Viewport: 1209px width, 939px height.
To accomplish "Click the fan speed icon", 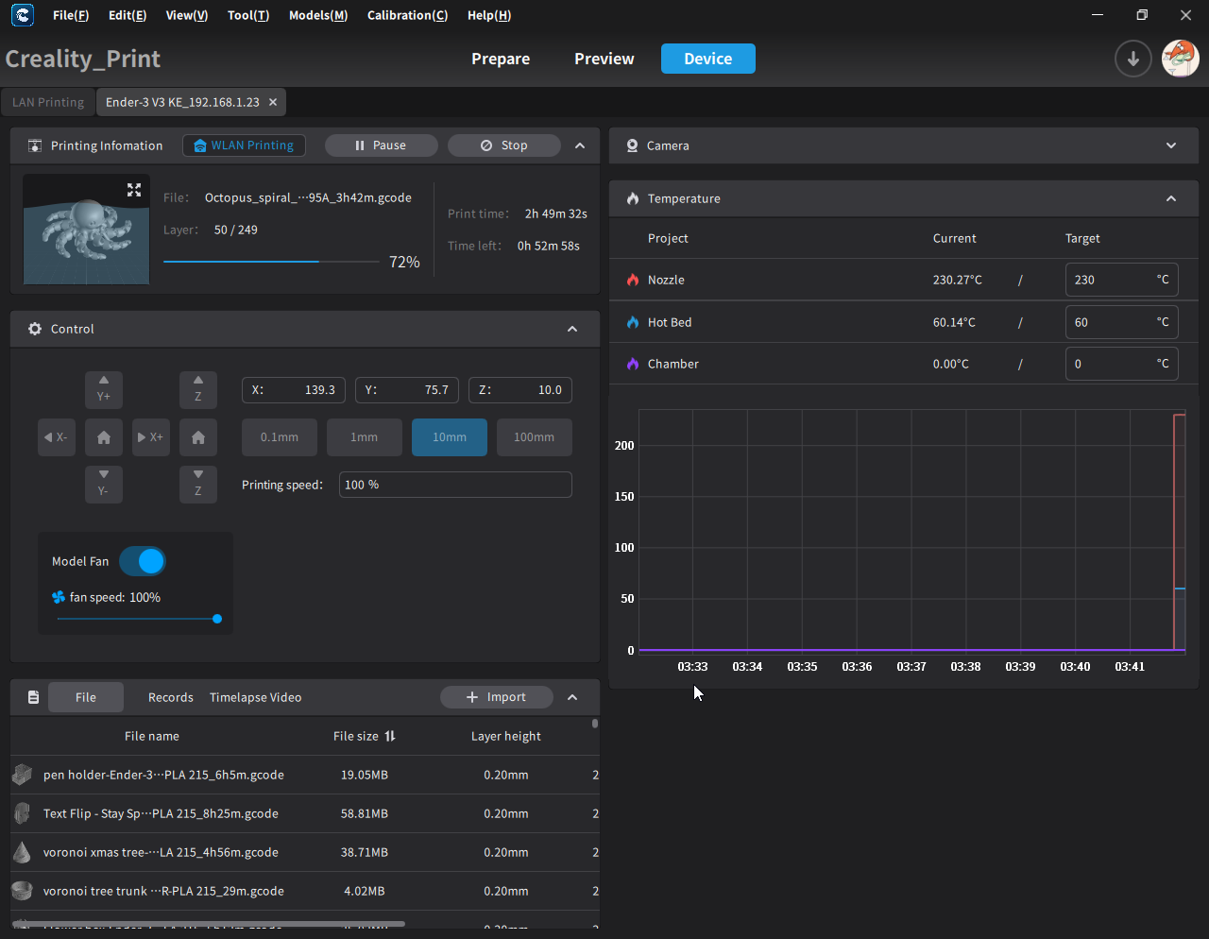I will [59, 597].
